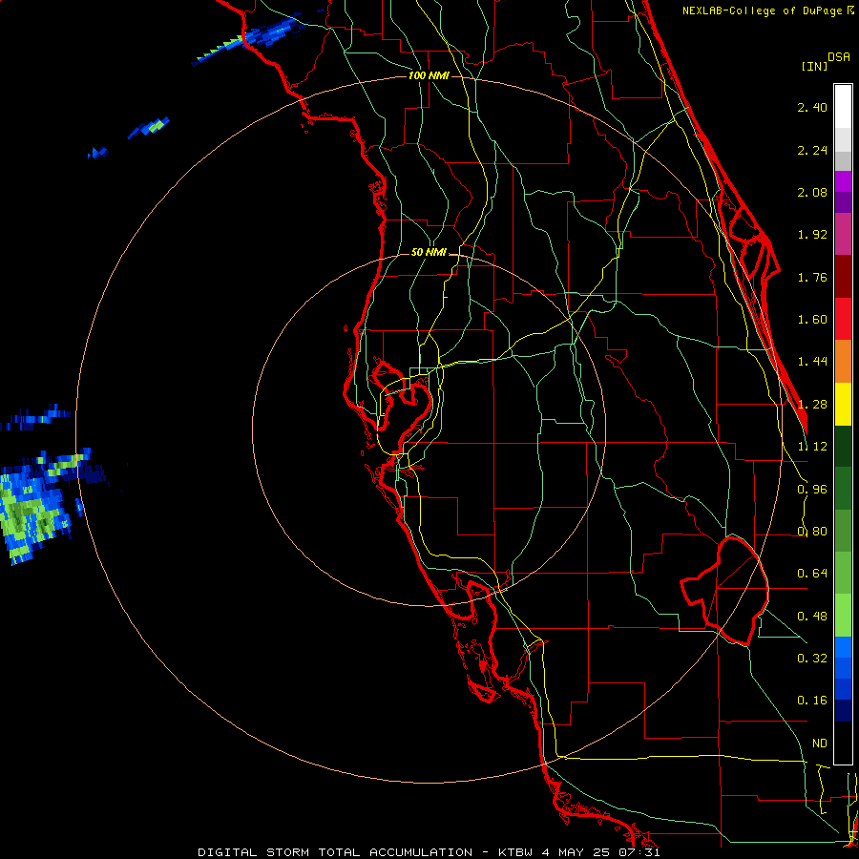This screenshot has width=859, height=859.
Task: Click the 0.32 legend value
Action: 812,659
